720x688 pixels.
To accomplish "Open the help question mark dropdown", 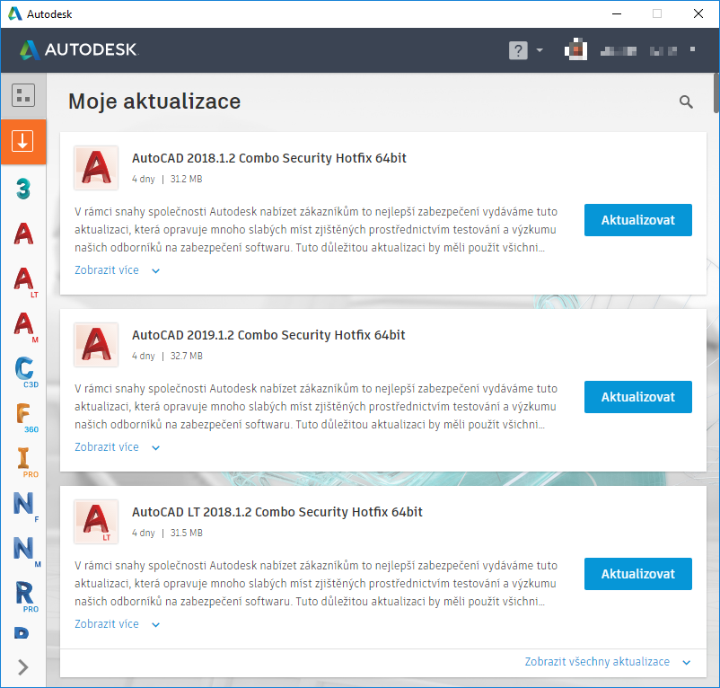I will click(526, 50).
